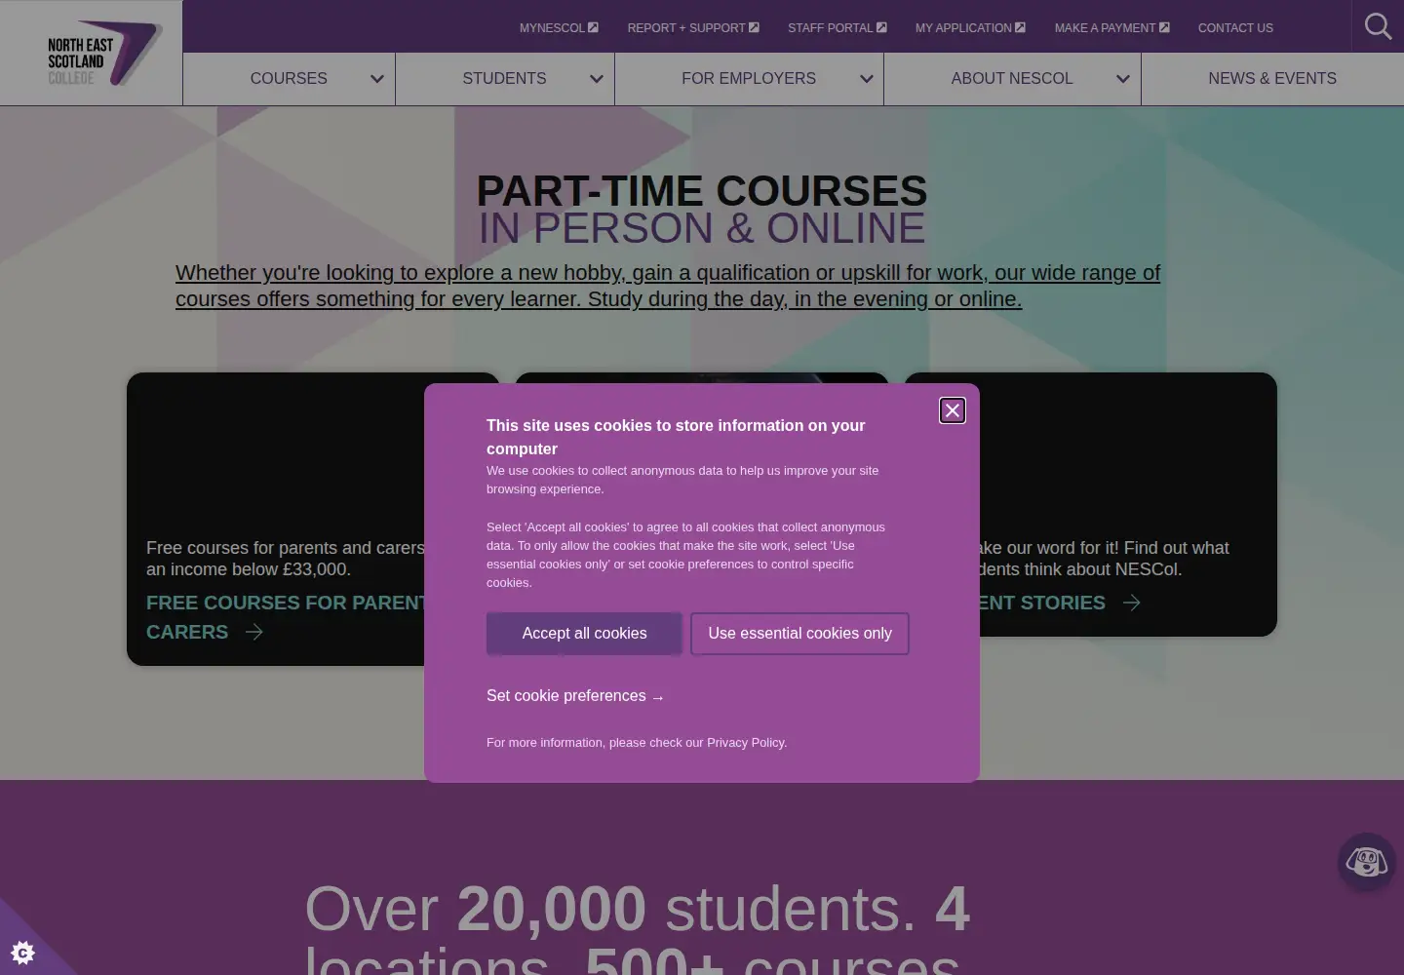
Task: Open Free Courses for Parents card link
Action: 285,617
